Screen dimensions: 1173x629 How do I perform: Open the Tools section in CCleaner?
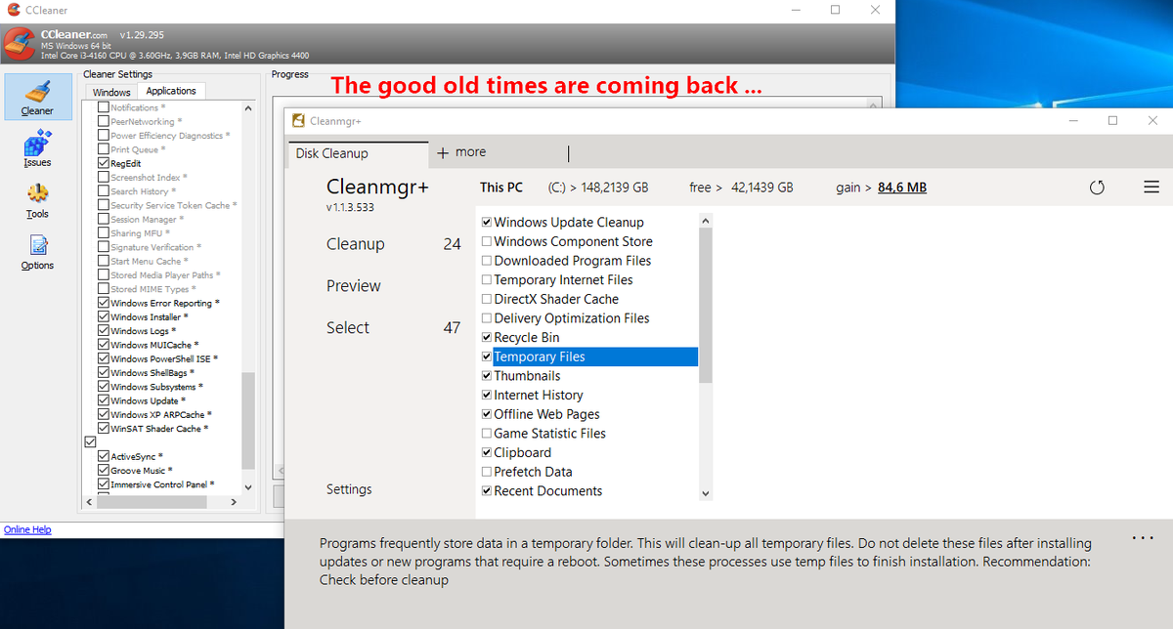pyautogui.click(x=37, y=201)
